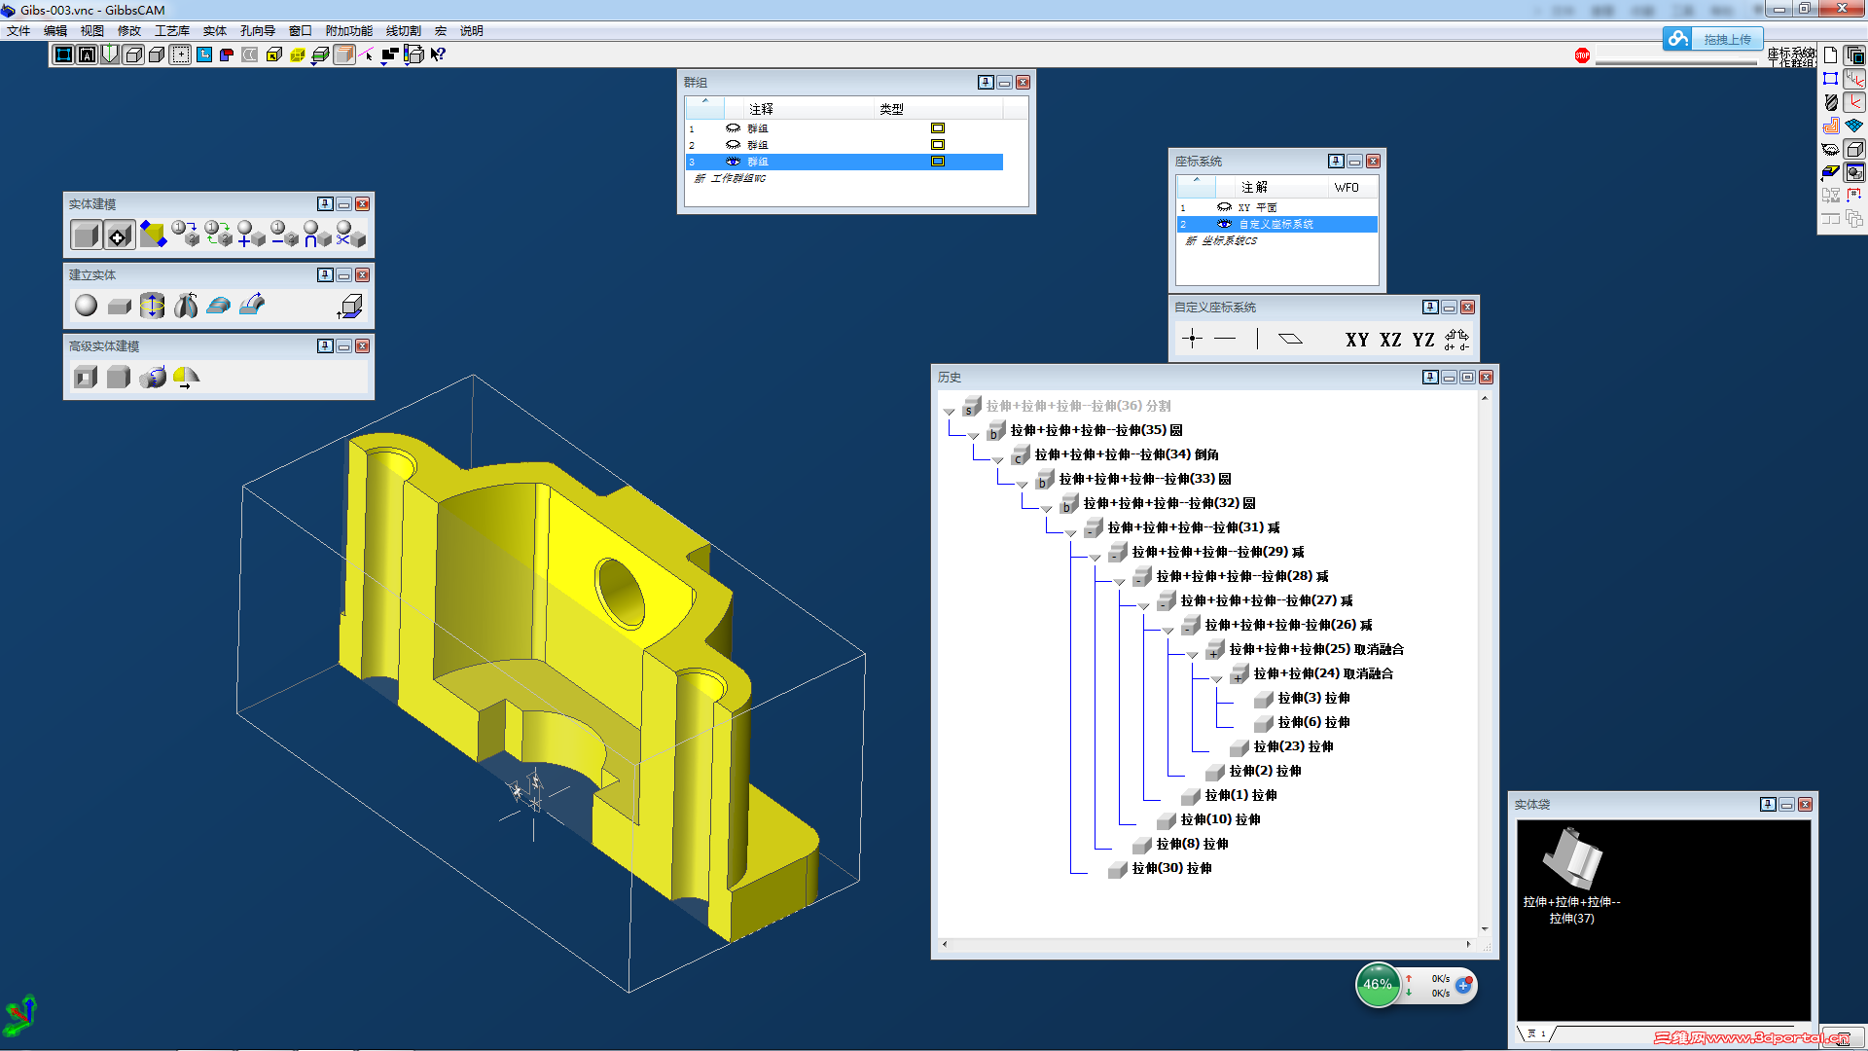Click the slice solid icon with yellow plane
1868x1051 pixels.
(x=153, y=235)
